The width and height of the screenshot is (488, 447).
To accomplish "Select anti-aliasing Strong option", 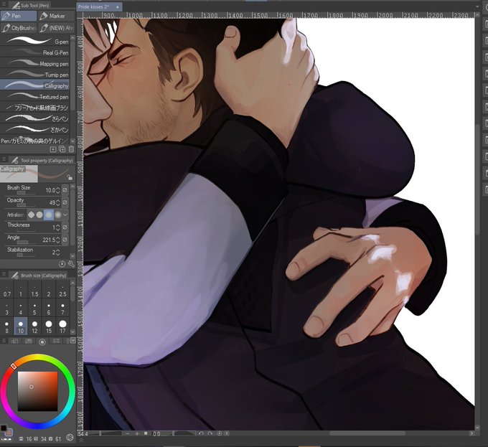I will point(58,215).
